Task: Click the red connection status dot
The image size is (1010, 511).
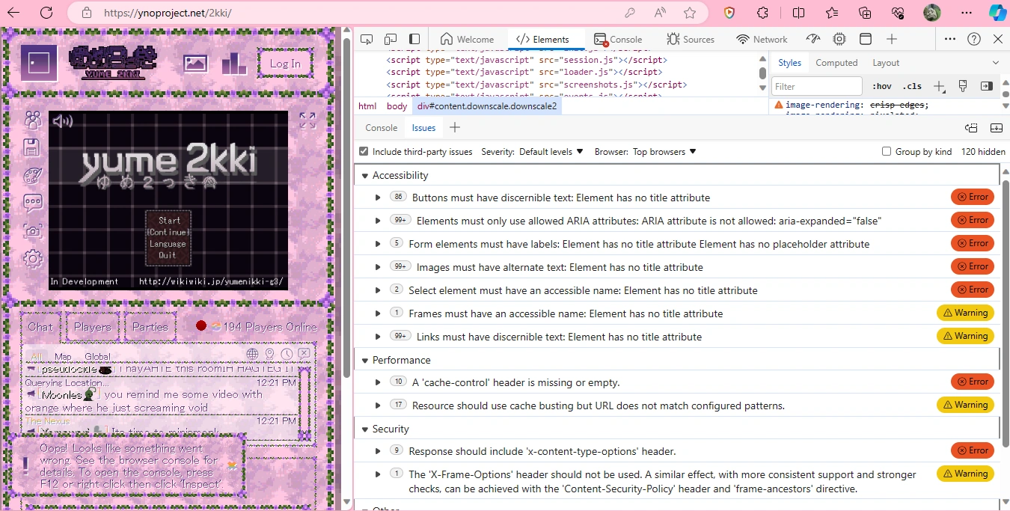Action: [x=200, y=325]
